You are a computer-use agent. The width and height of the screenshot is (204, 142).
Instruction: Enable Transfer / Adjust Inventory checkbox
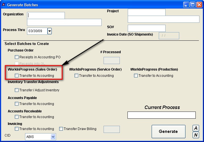pos(17,90)
